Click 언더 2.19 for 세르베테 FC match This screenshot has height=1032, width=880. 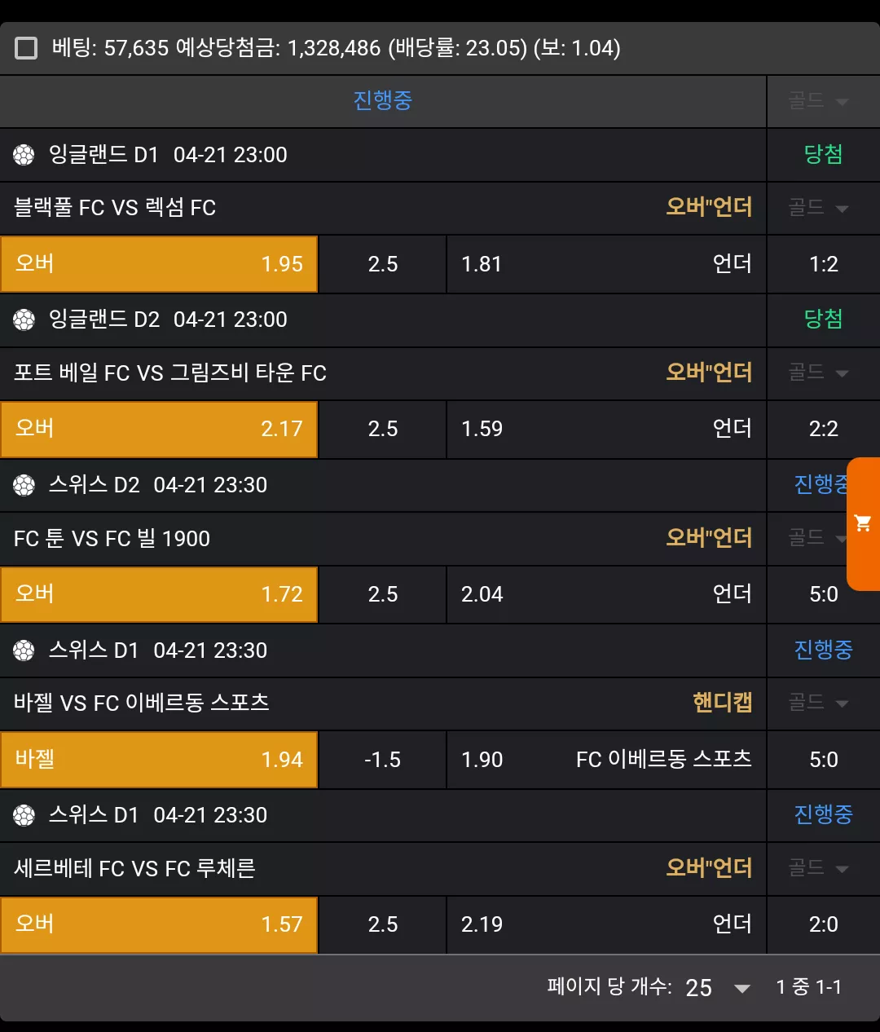pos(606,924)
